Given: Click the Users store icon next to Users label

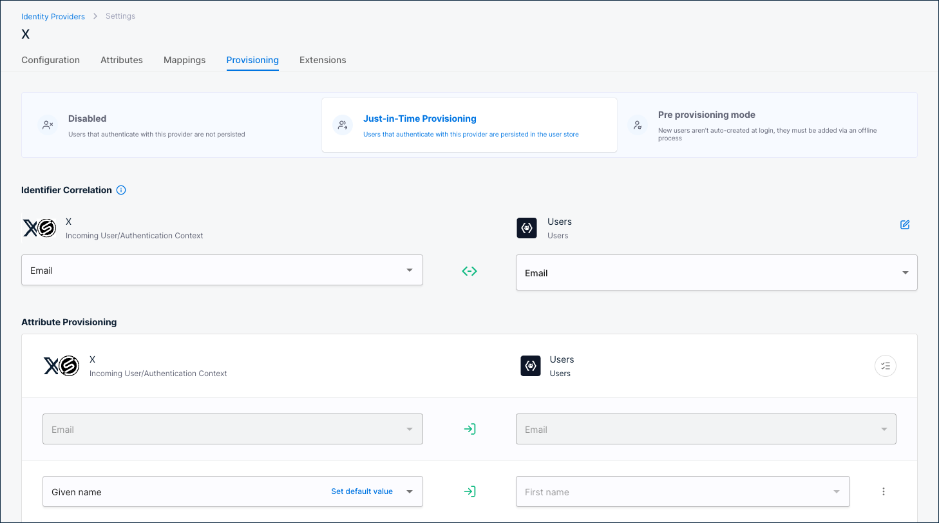Looking at the screenshot, I should [527, 228].
